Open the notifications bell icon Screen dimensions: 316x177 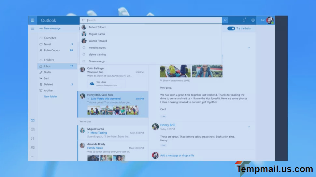244,20
